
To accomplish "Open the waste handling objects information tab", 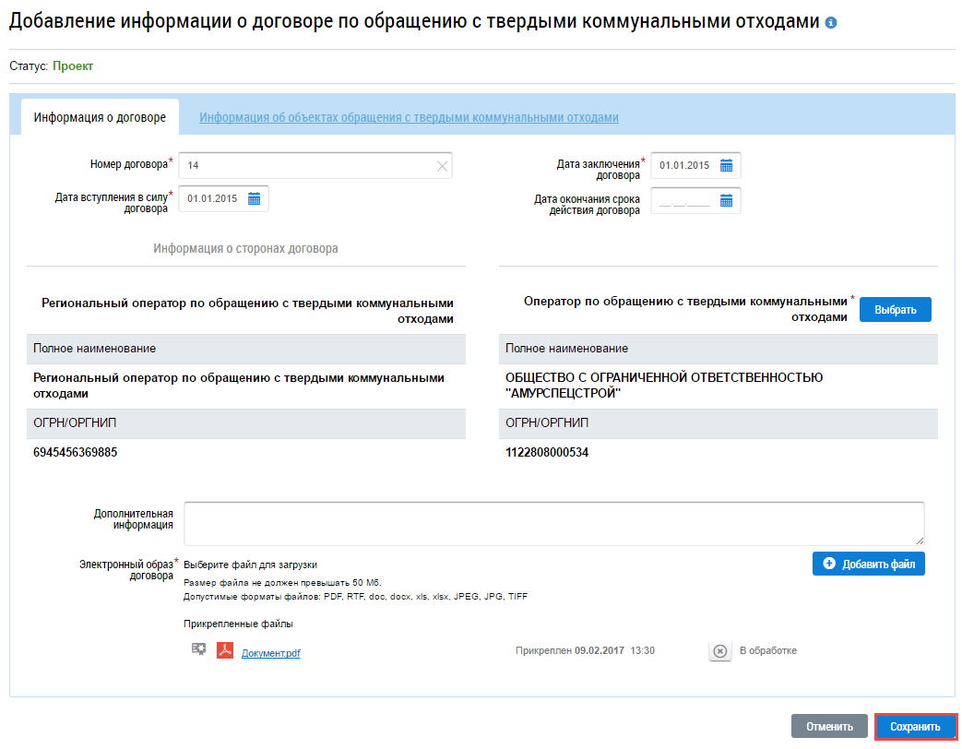I will pyautogui.click(x=409, y=117).
